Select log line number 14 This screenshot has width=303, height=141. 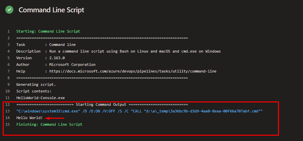(8, 118)
